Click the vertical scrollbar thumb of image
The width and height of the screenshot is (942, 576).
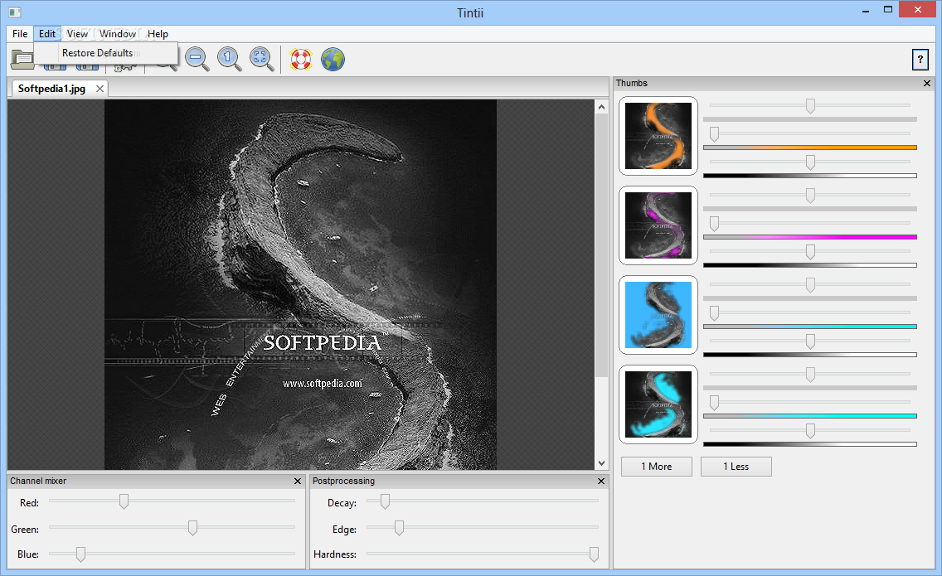[x=601, y=245]
